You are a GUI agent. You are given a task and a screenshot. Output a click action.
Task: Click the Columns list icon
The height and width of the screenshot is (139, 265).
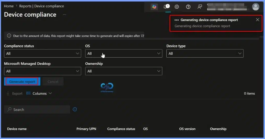[28, 93]
